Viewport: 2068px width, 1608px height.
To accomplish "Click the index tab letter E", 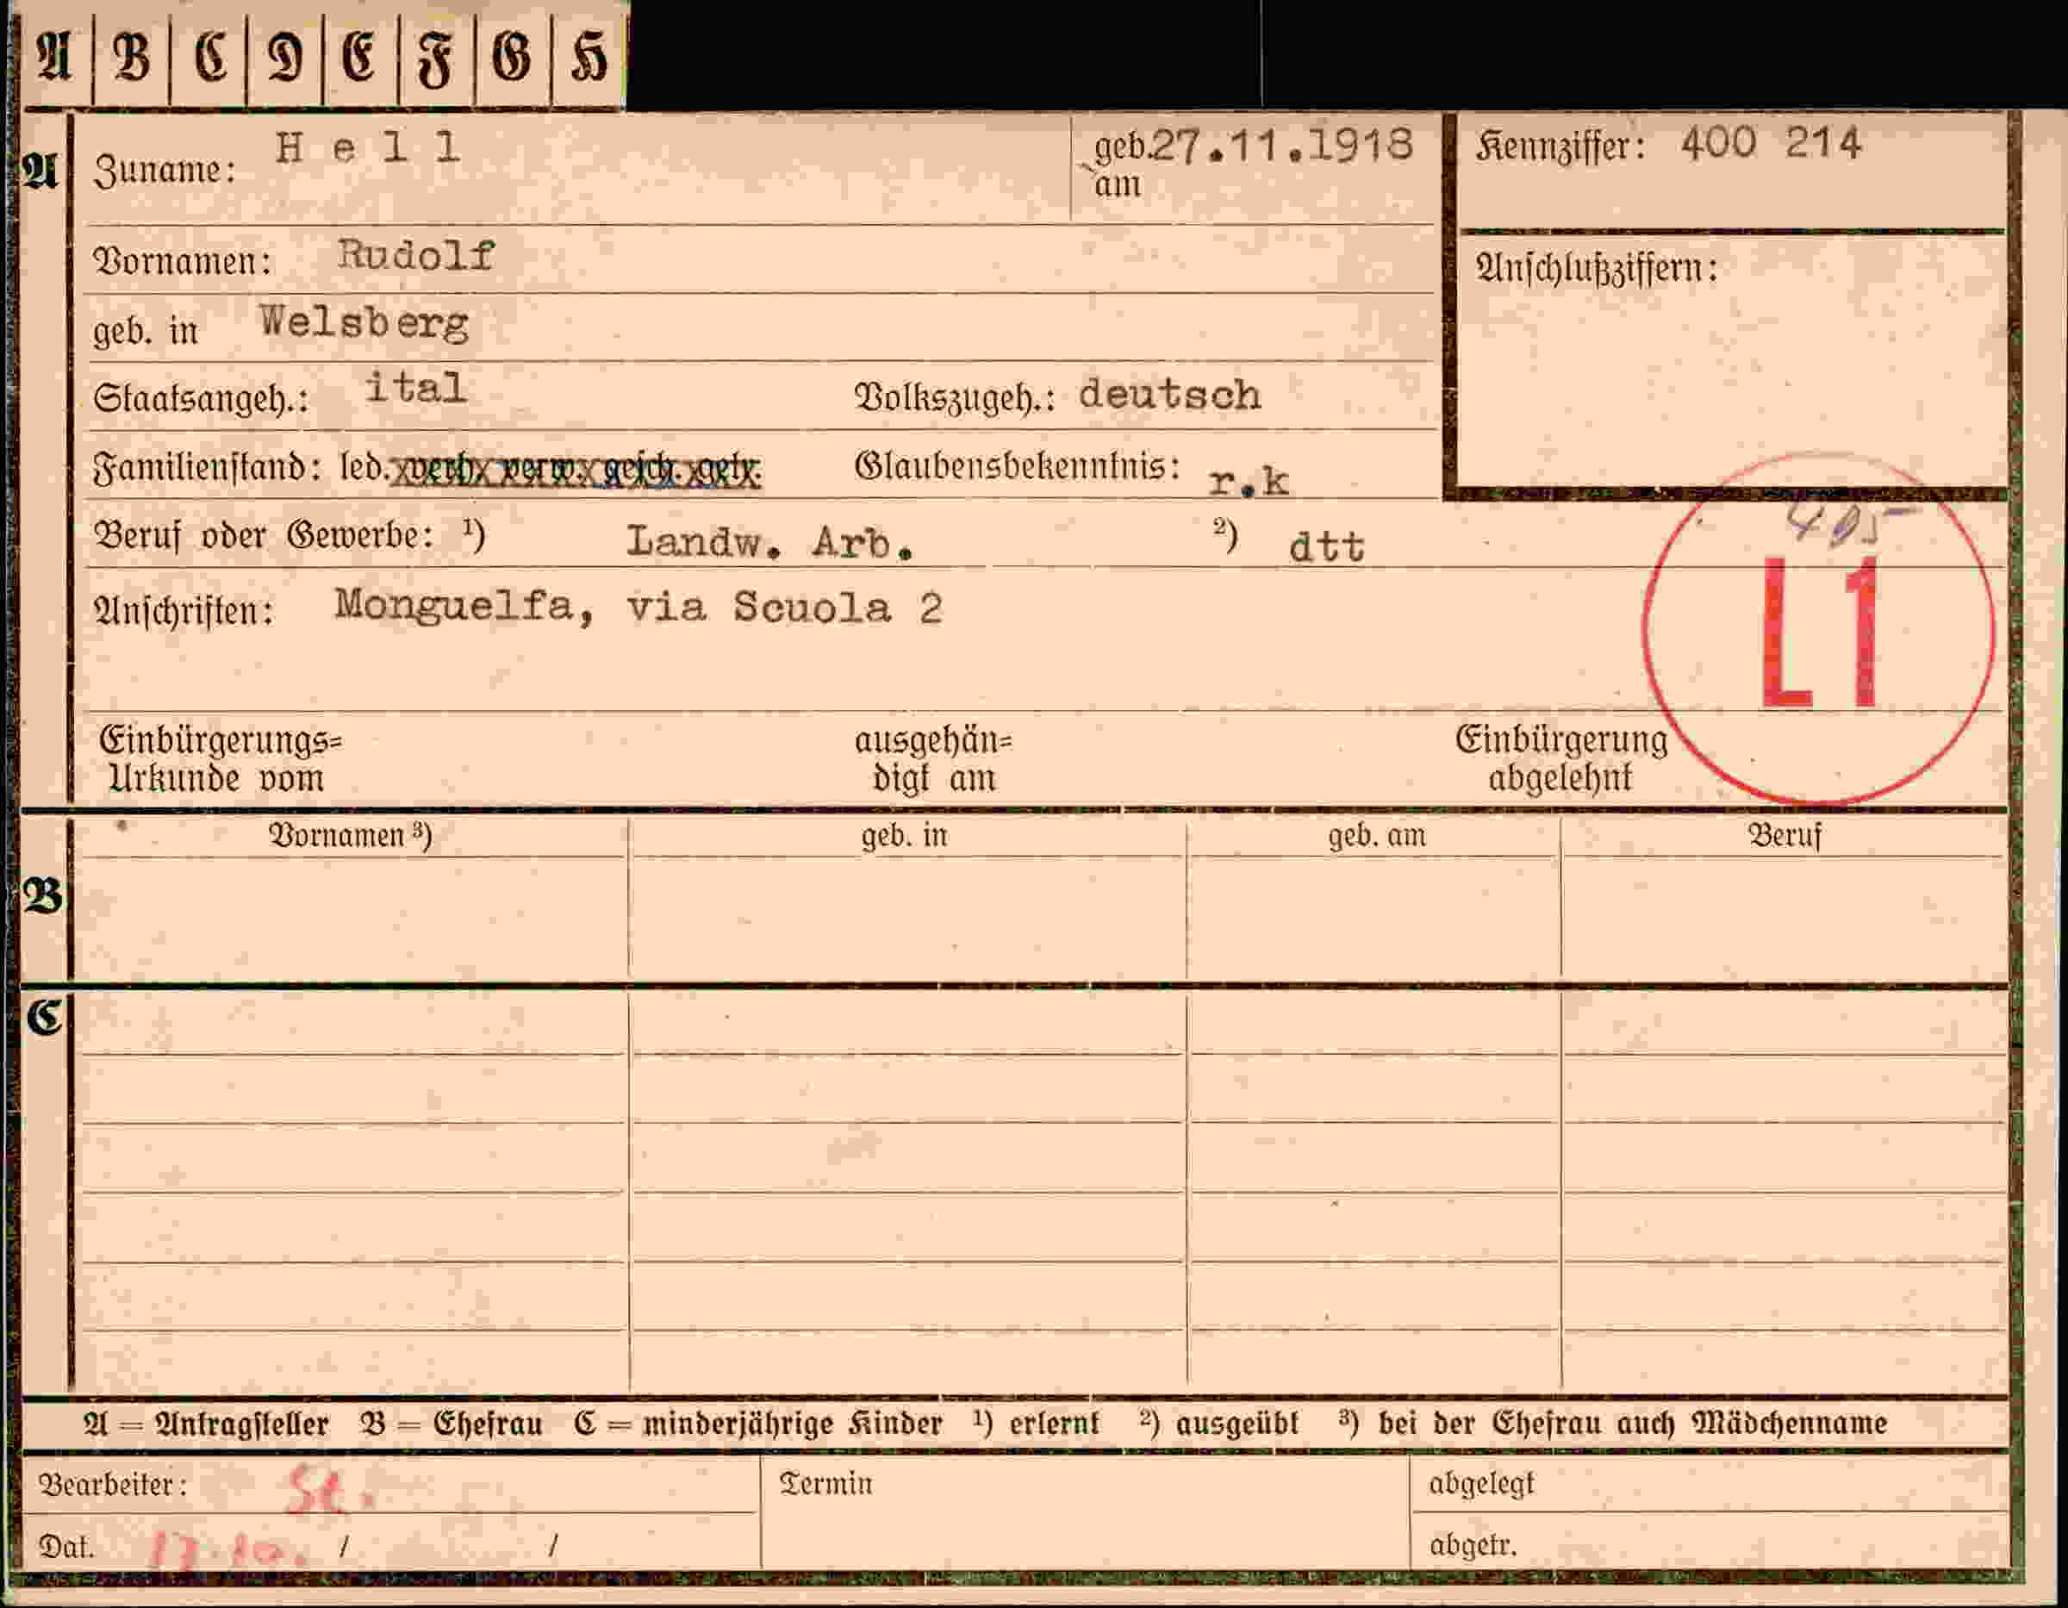I will point(358,55).
